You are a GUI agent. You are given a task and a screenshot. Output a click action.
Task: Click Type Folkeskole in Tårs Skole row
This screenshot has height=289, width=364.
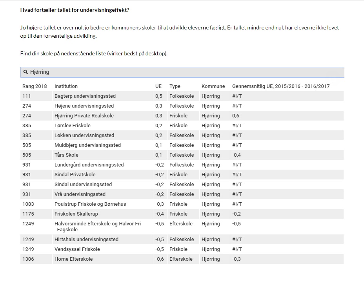(x=182, y=155)
